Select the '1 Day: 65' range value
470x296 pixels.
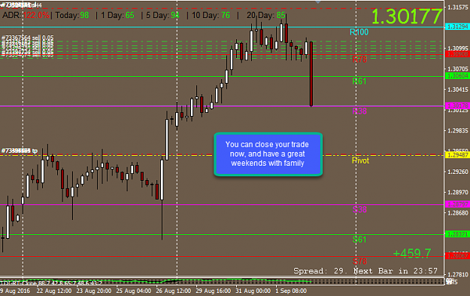pos(118,15)
